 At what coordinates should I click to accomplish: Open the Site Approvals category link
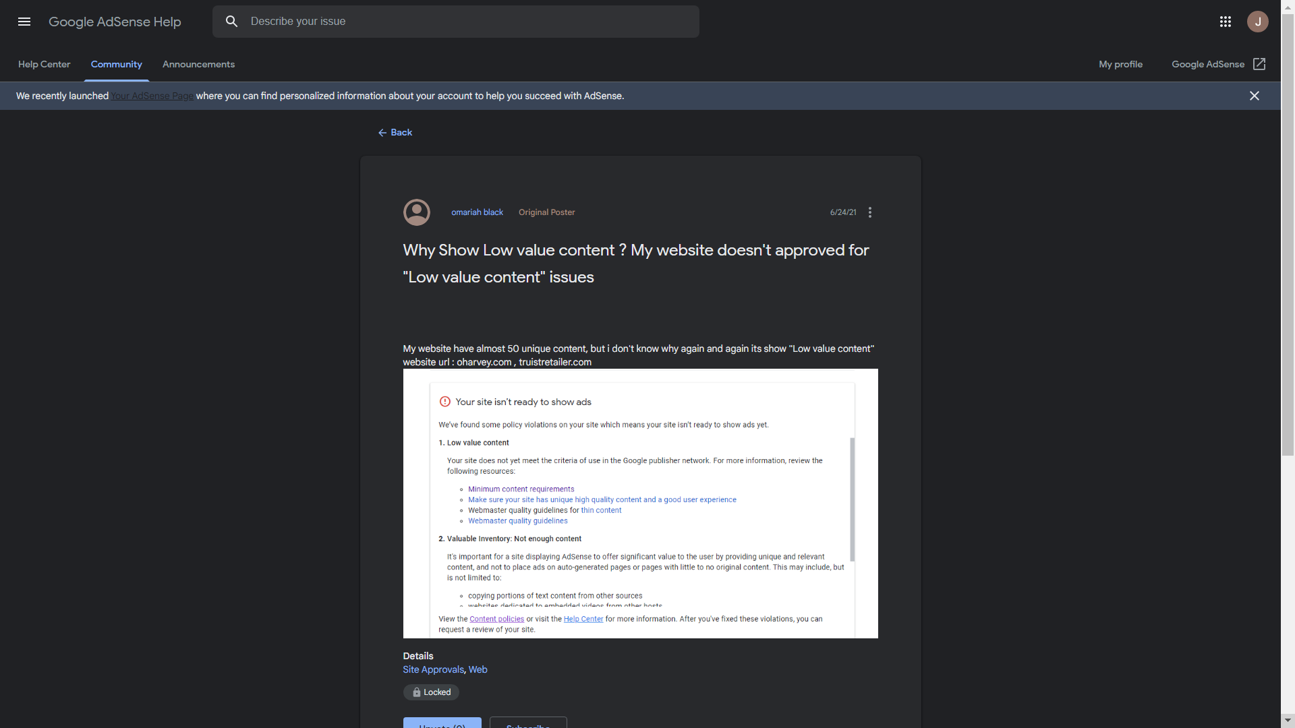(433, 669)
